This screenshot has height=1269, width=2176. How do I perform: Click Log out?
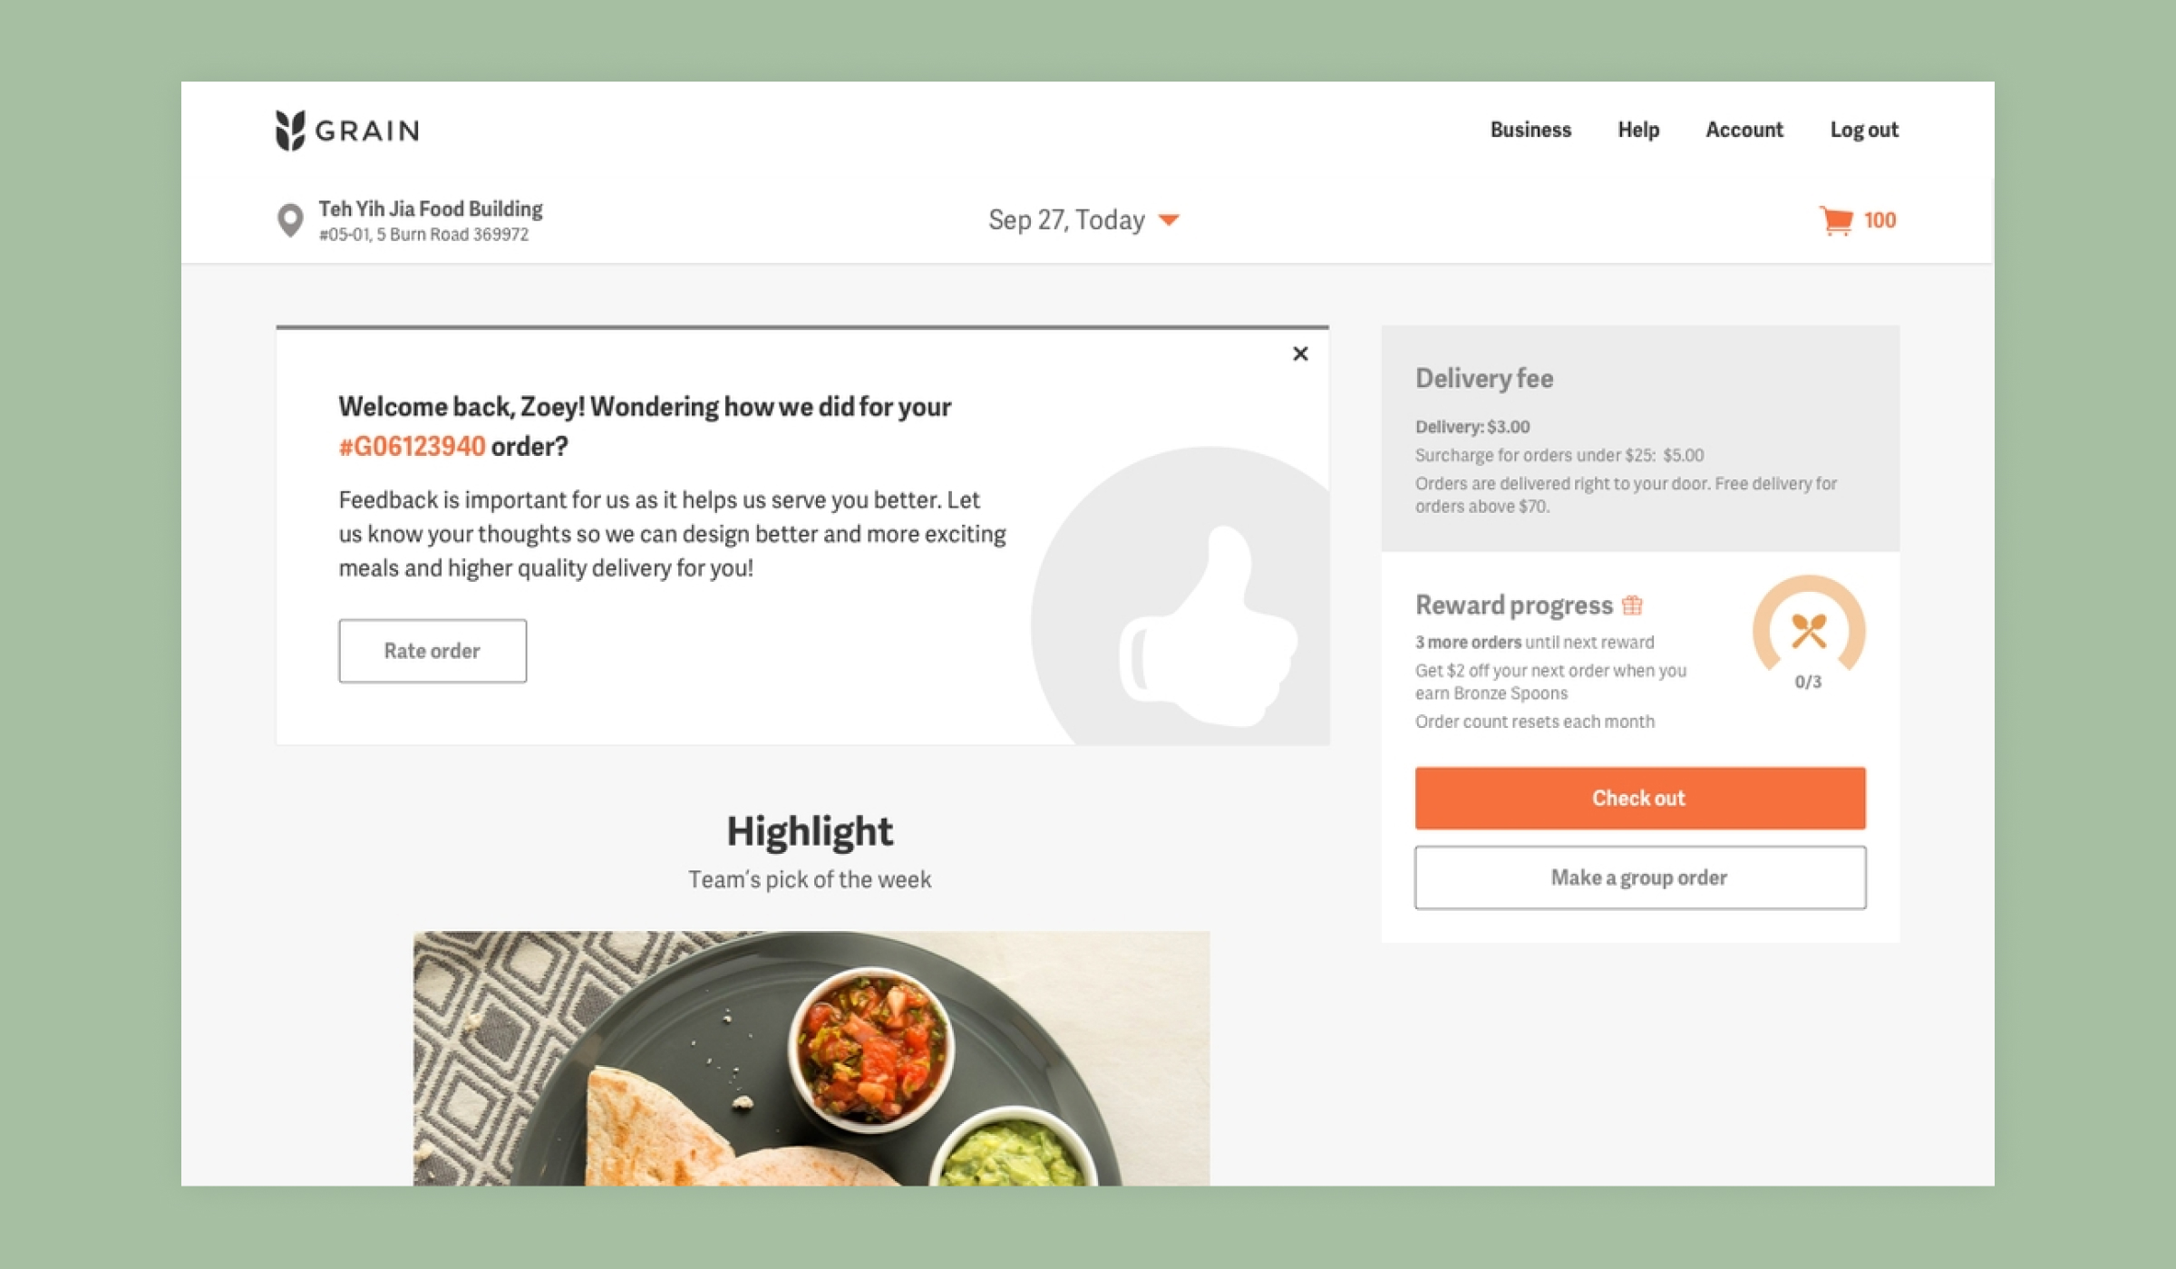(1864, 130)
